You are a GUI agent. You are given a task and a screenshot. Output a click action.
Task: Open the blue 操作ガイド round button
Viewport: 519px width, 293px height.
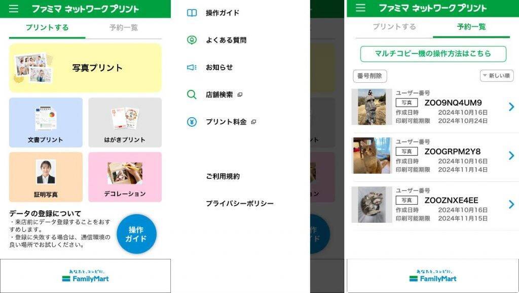click(136, 234)
